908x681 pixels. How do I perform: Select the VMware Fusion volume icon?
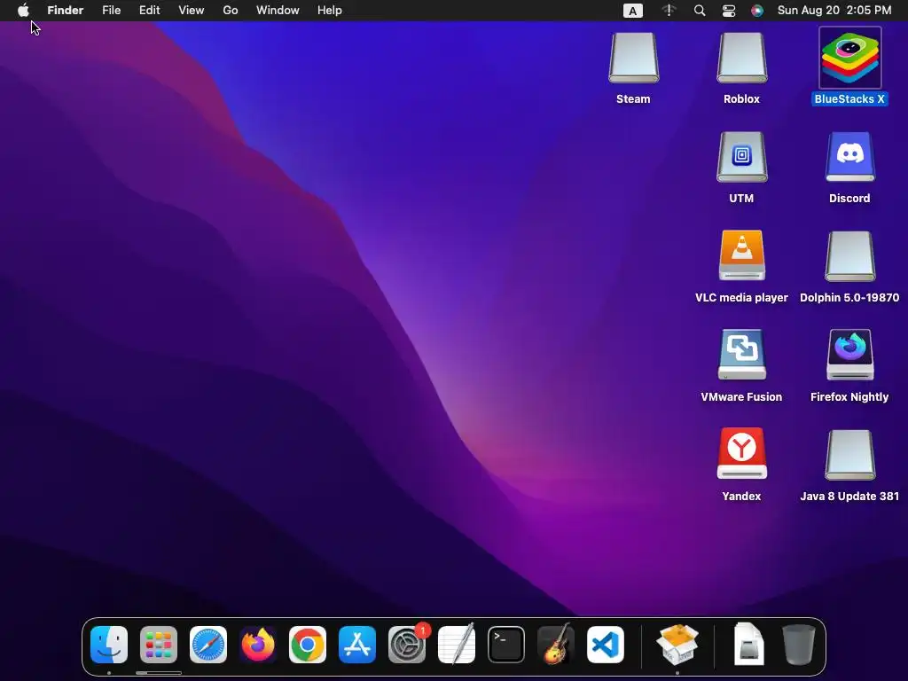pyautogui.click(x=742, y=355)
